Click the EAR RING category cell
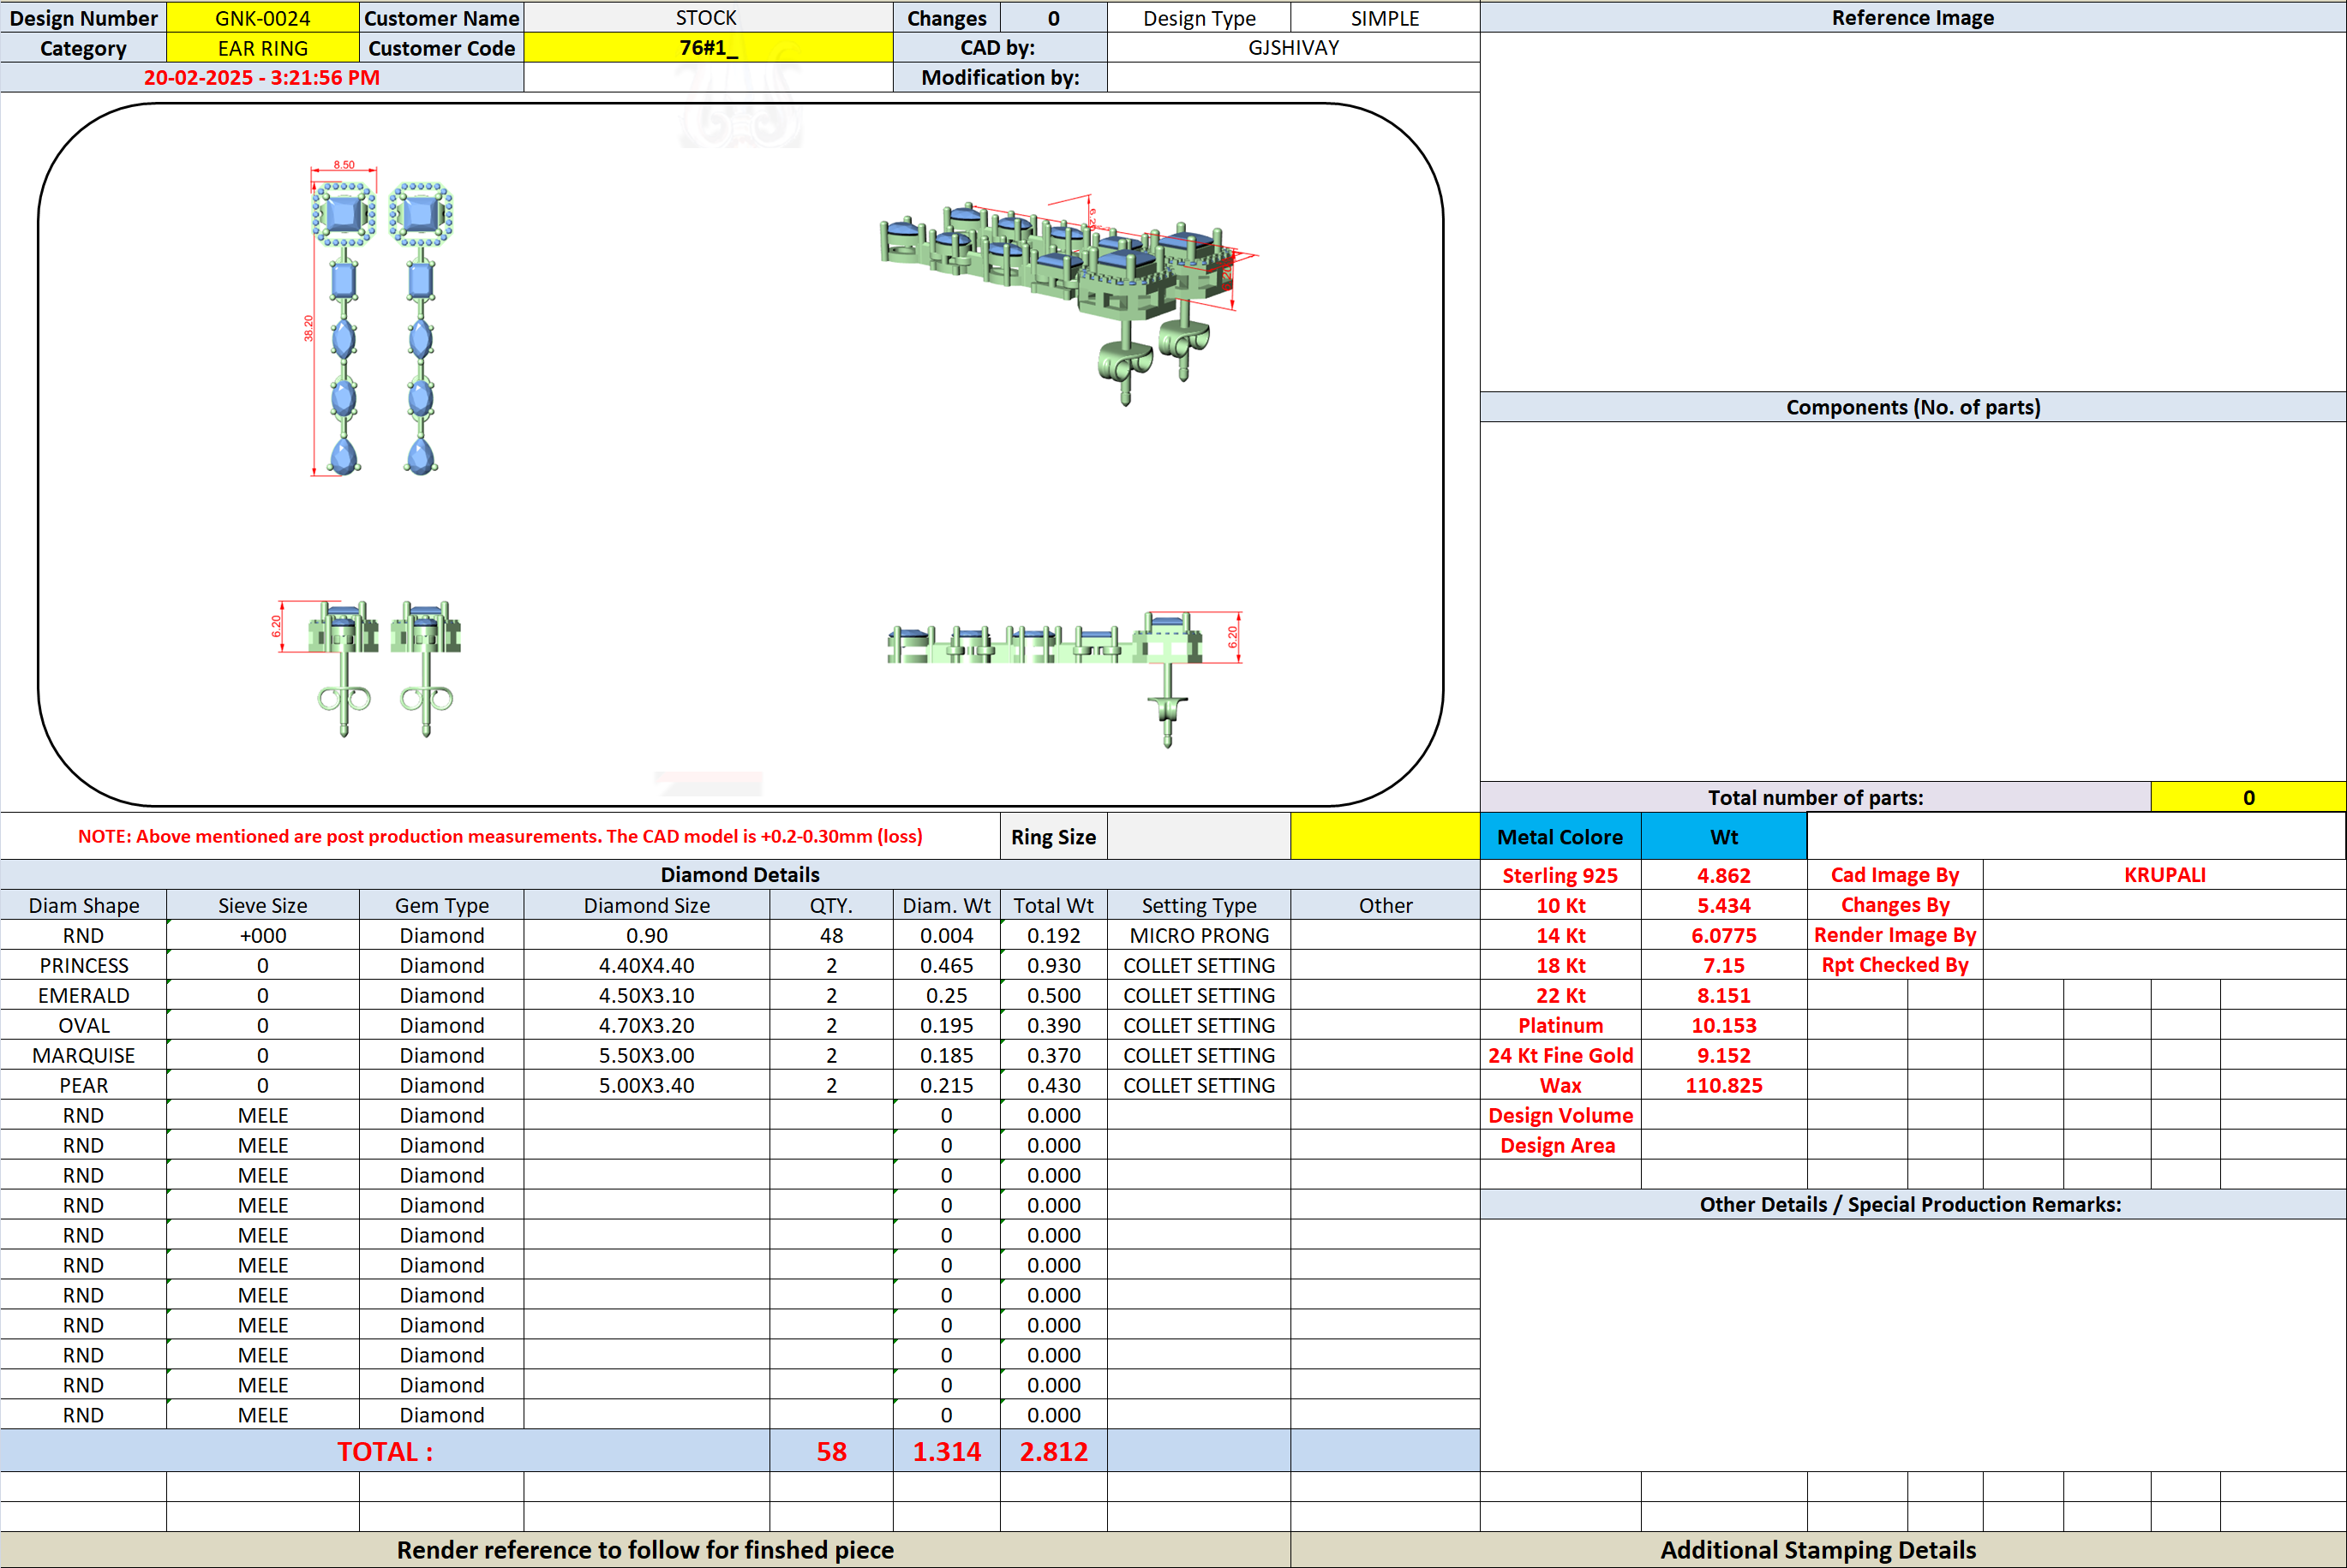The height and width of the screenshot is (1568, 2347). 262,48
